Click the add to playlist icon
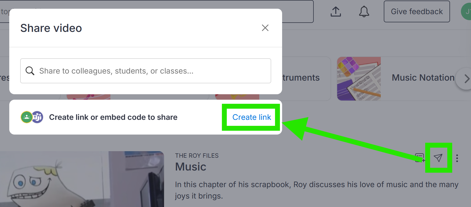 [x=420, y=158]
